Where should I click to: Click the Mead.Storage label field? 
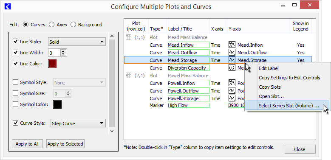pyautogui.click(x=188, y=60)
